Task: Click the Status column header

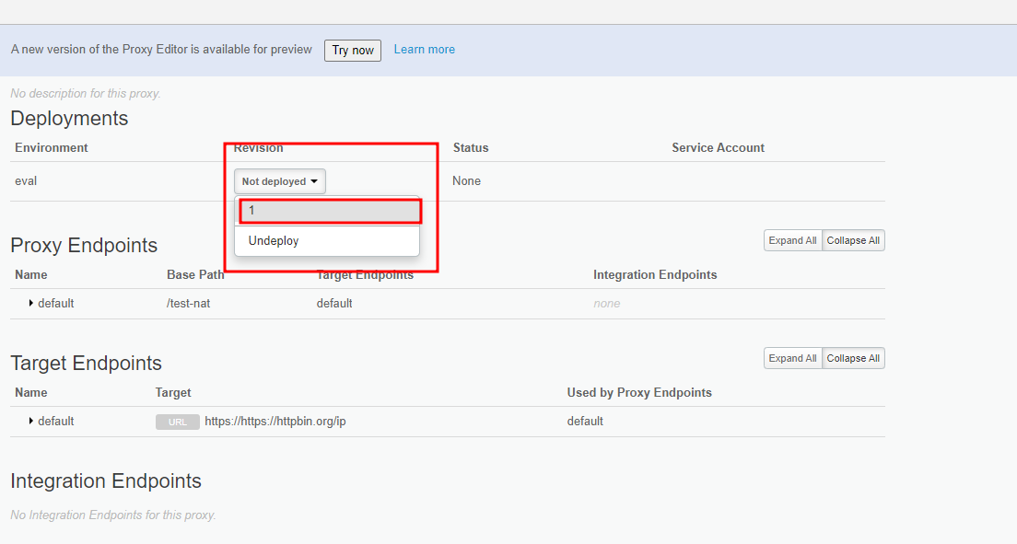Action: tap(471, 148)
